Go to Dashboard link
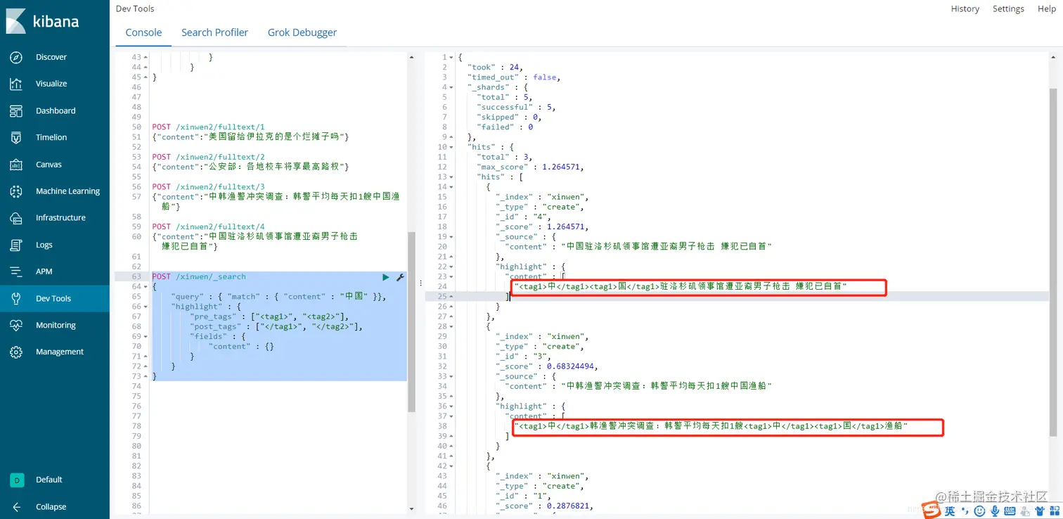Image resolution: width=1063 pixels, height=519 pixels. pos(56,111)
